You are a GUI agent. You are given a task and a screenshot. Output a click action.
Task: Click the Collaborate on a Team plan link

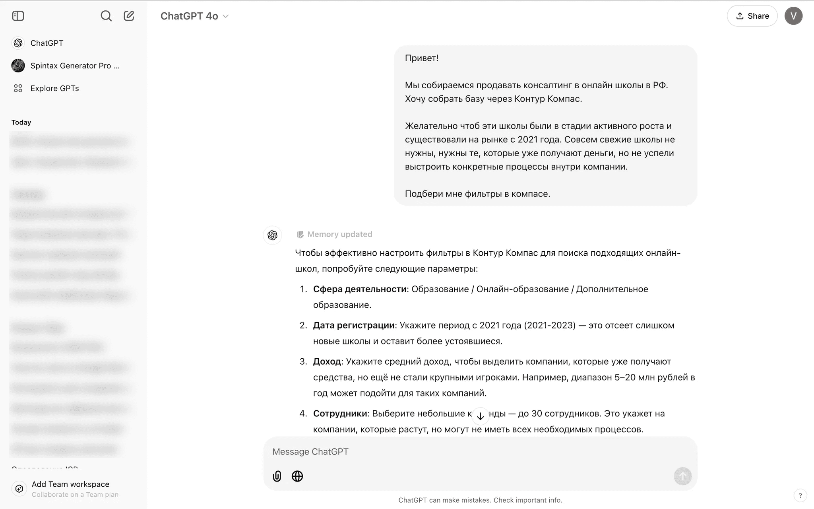click(74, 494)
